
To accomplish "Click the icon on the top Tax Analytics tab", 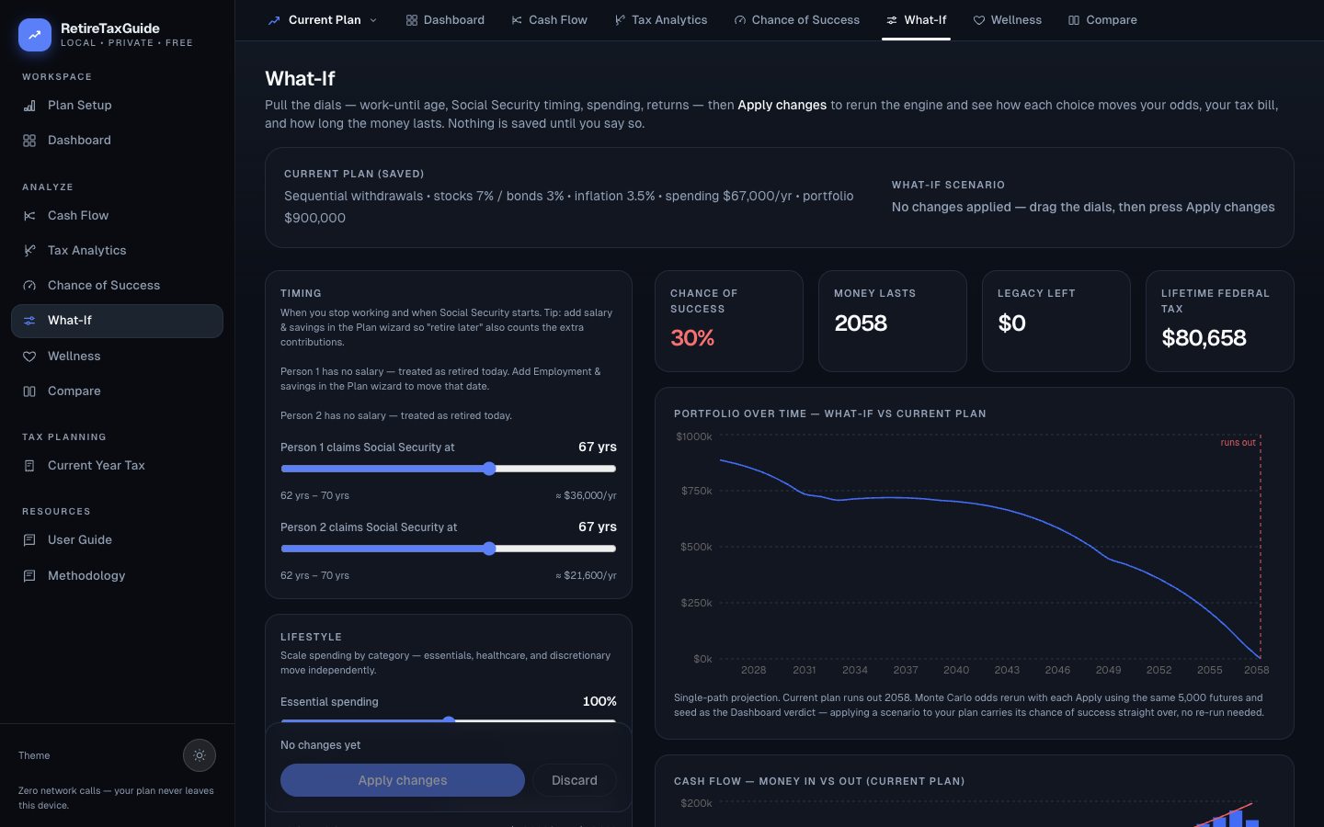I will pos(620,20).
